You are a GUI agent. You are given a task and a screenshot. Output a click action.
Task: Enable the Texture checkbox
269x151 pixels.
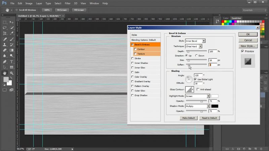[135, 54]
